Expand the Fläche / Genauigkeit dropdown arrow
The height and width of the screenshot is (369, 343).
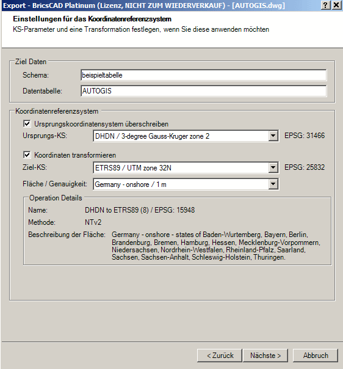[x=273, y=184]
